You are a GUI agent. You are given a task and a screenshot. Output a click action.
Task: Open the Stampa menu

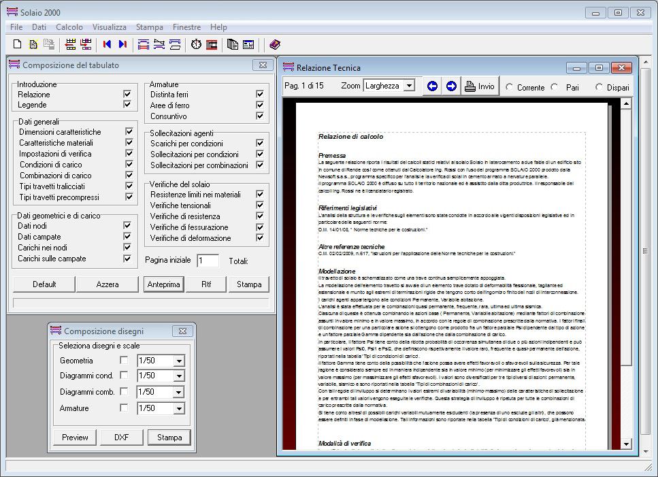(150, 27)
